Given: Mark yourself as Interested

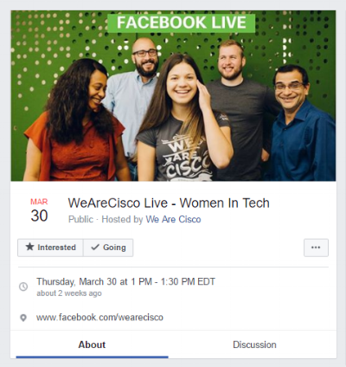Looking at the screenshot, I should [x=50, y=248].
